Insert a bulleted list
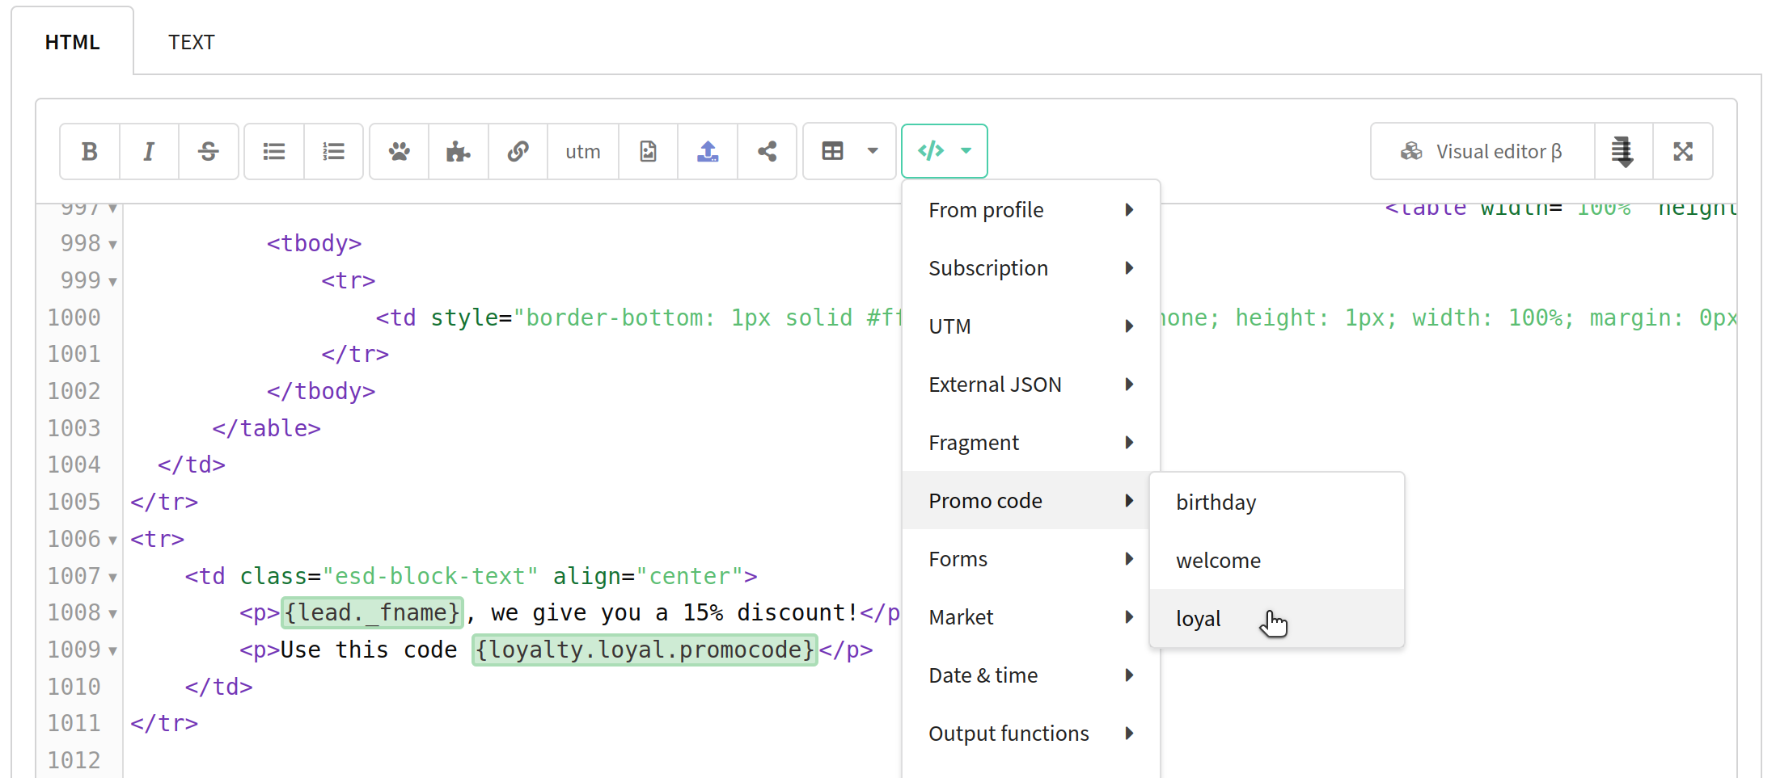 tap(274, 151)
